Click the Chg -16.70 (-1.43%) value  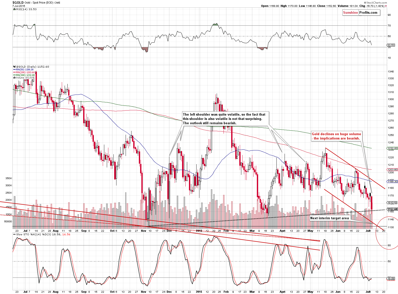tap(372, 6)
